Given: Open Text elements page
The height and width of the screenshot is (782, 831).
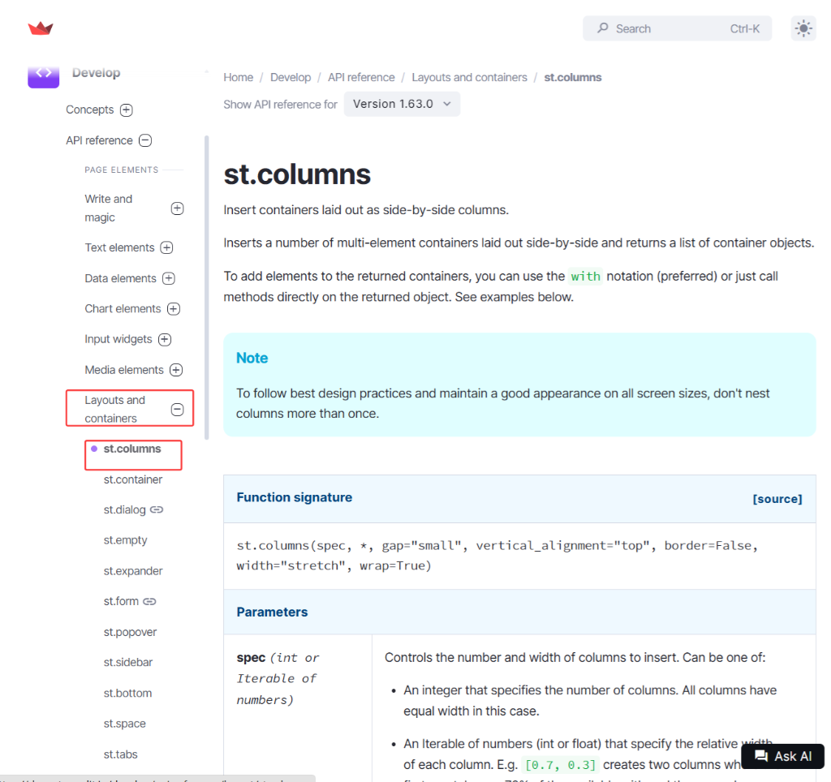Looking at the screenshot, I should pos(119,247).
